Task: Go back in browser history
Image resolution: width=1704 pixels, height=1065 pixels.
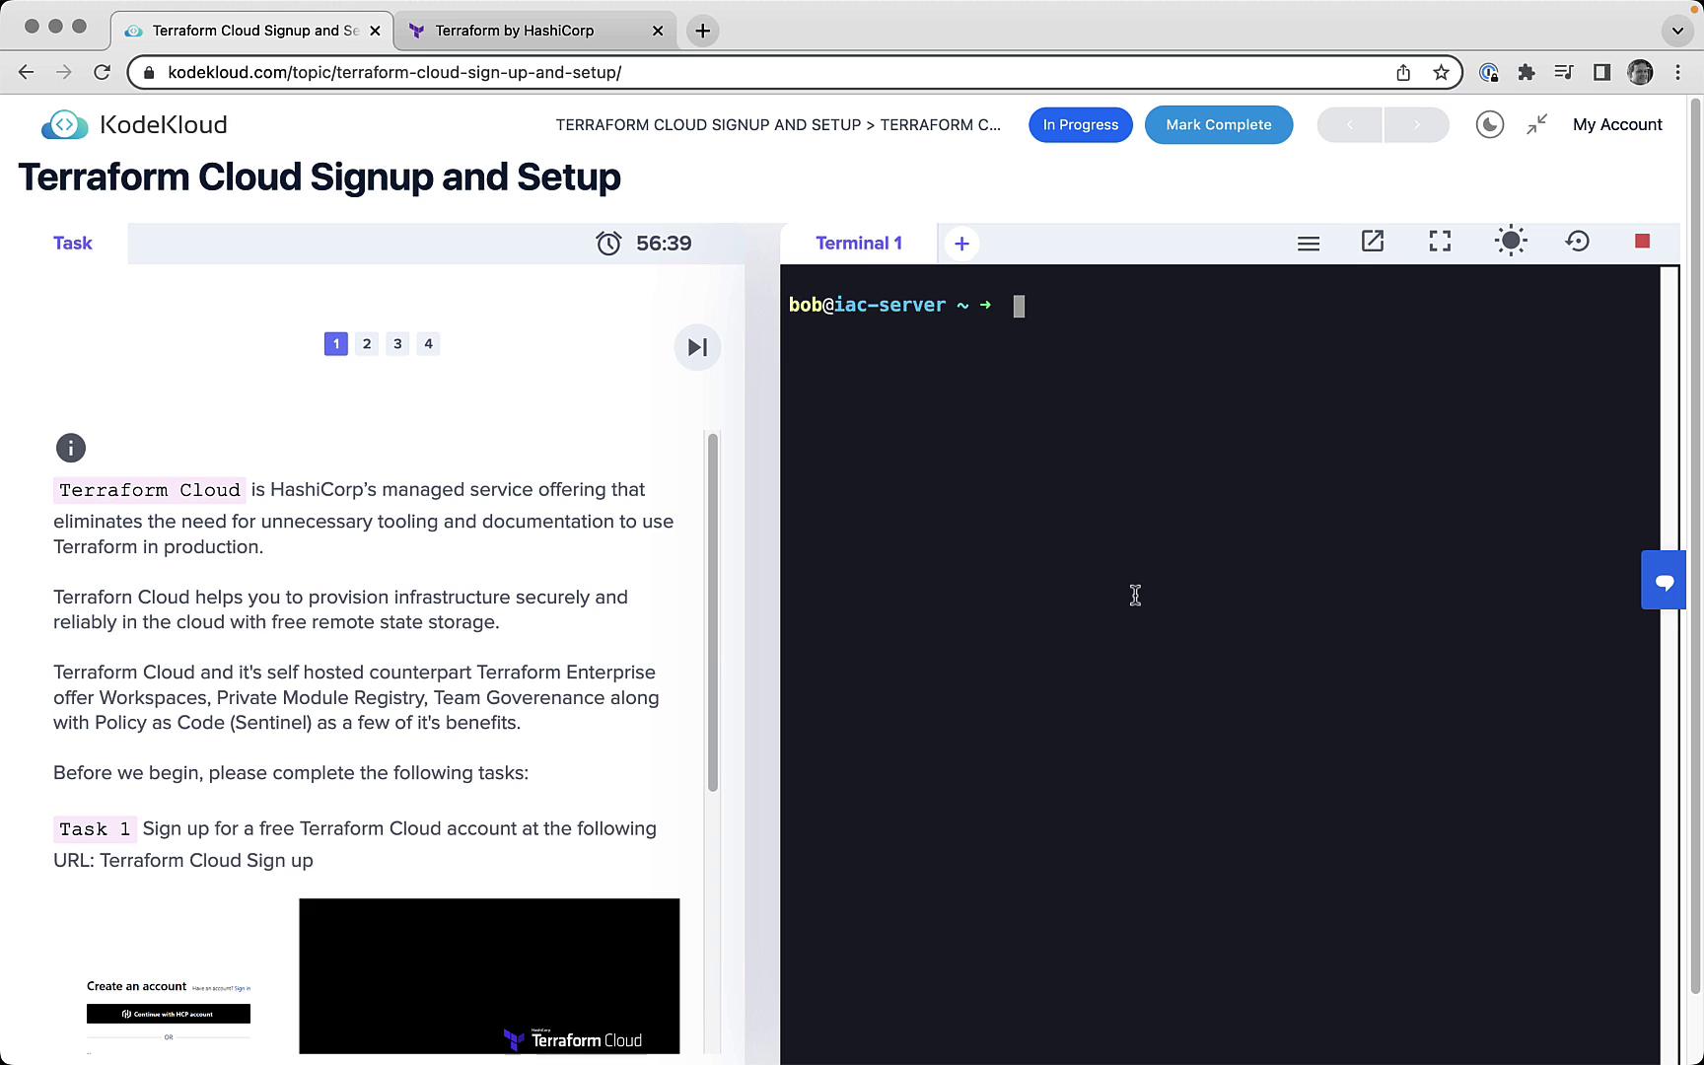Action: pyautogui.click(x=27, y=72)
